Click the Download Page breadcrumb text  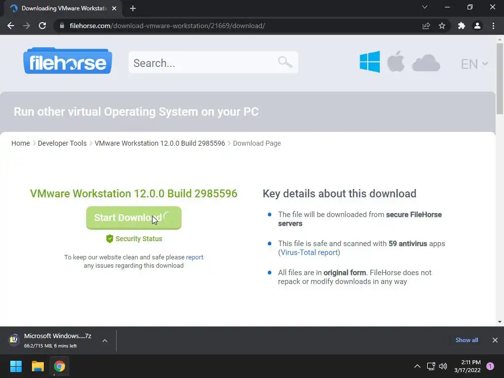click(x=257, y=143)
